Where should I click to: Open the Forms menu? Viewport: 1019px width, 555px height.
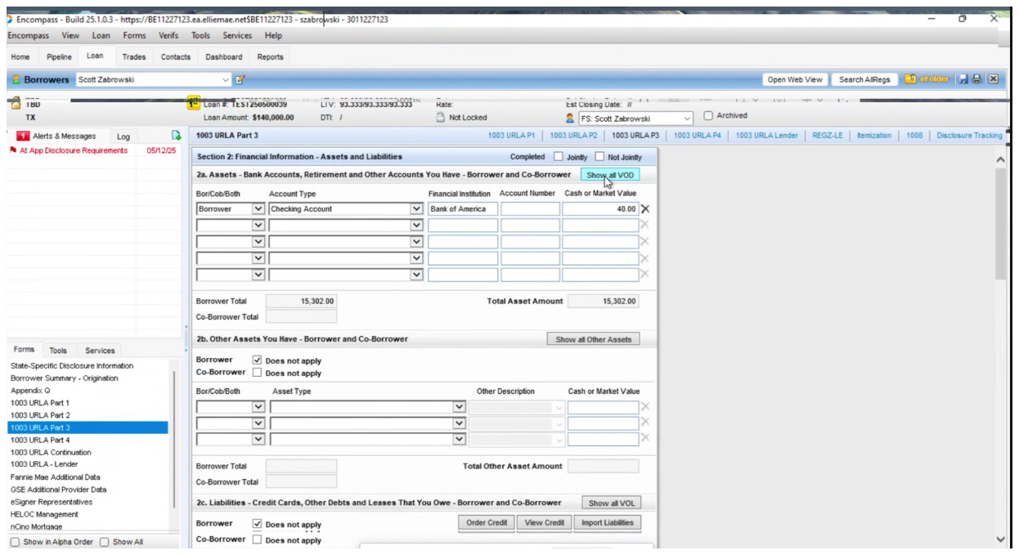tap(134, 35)
